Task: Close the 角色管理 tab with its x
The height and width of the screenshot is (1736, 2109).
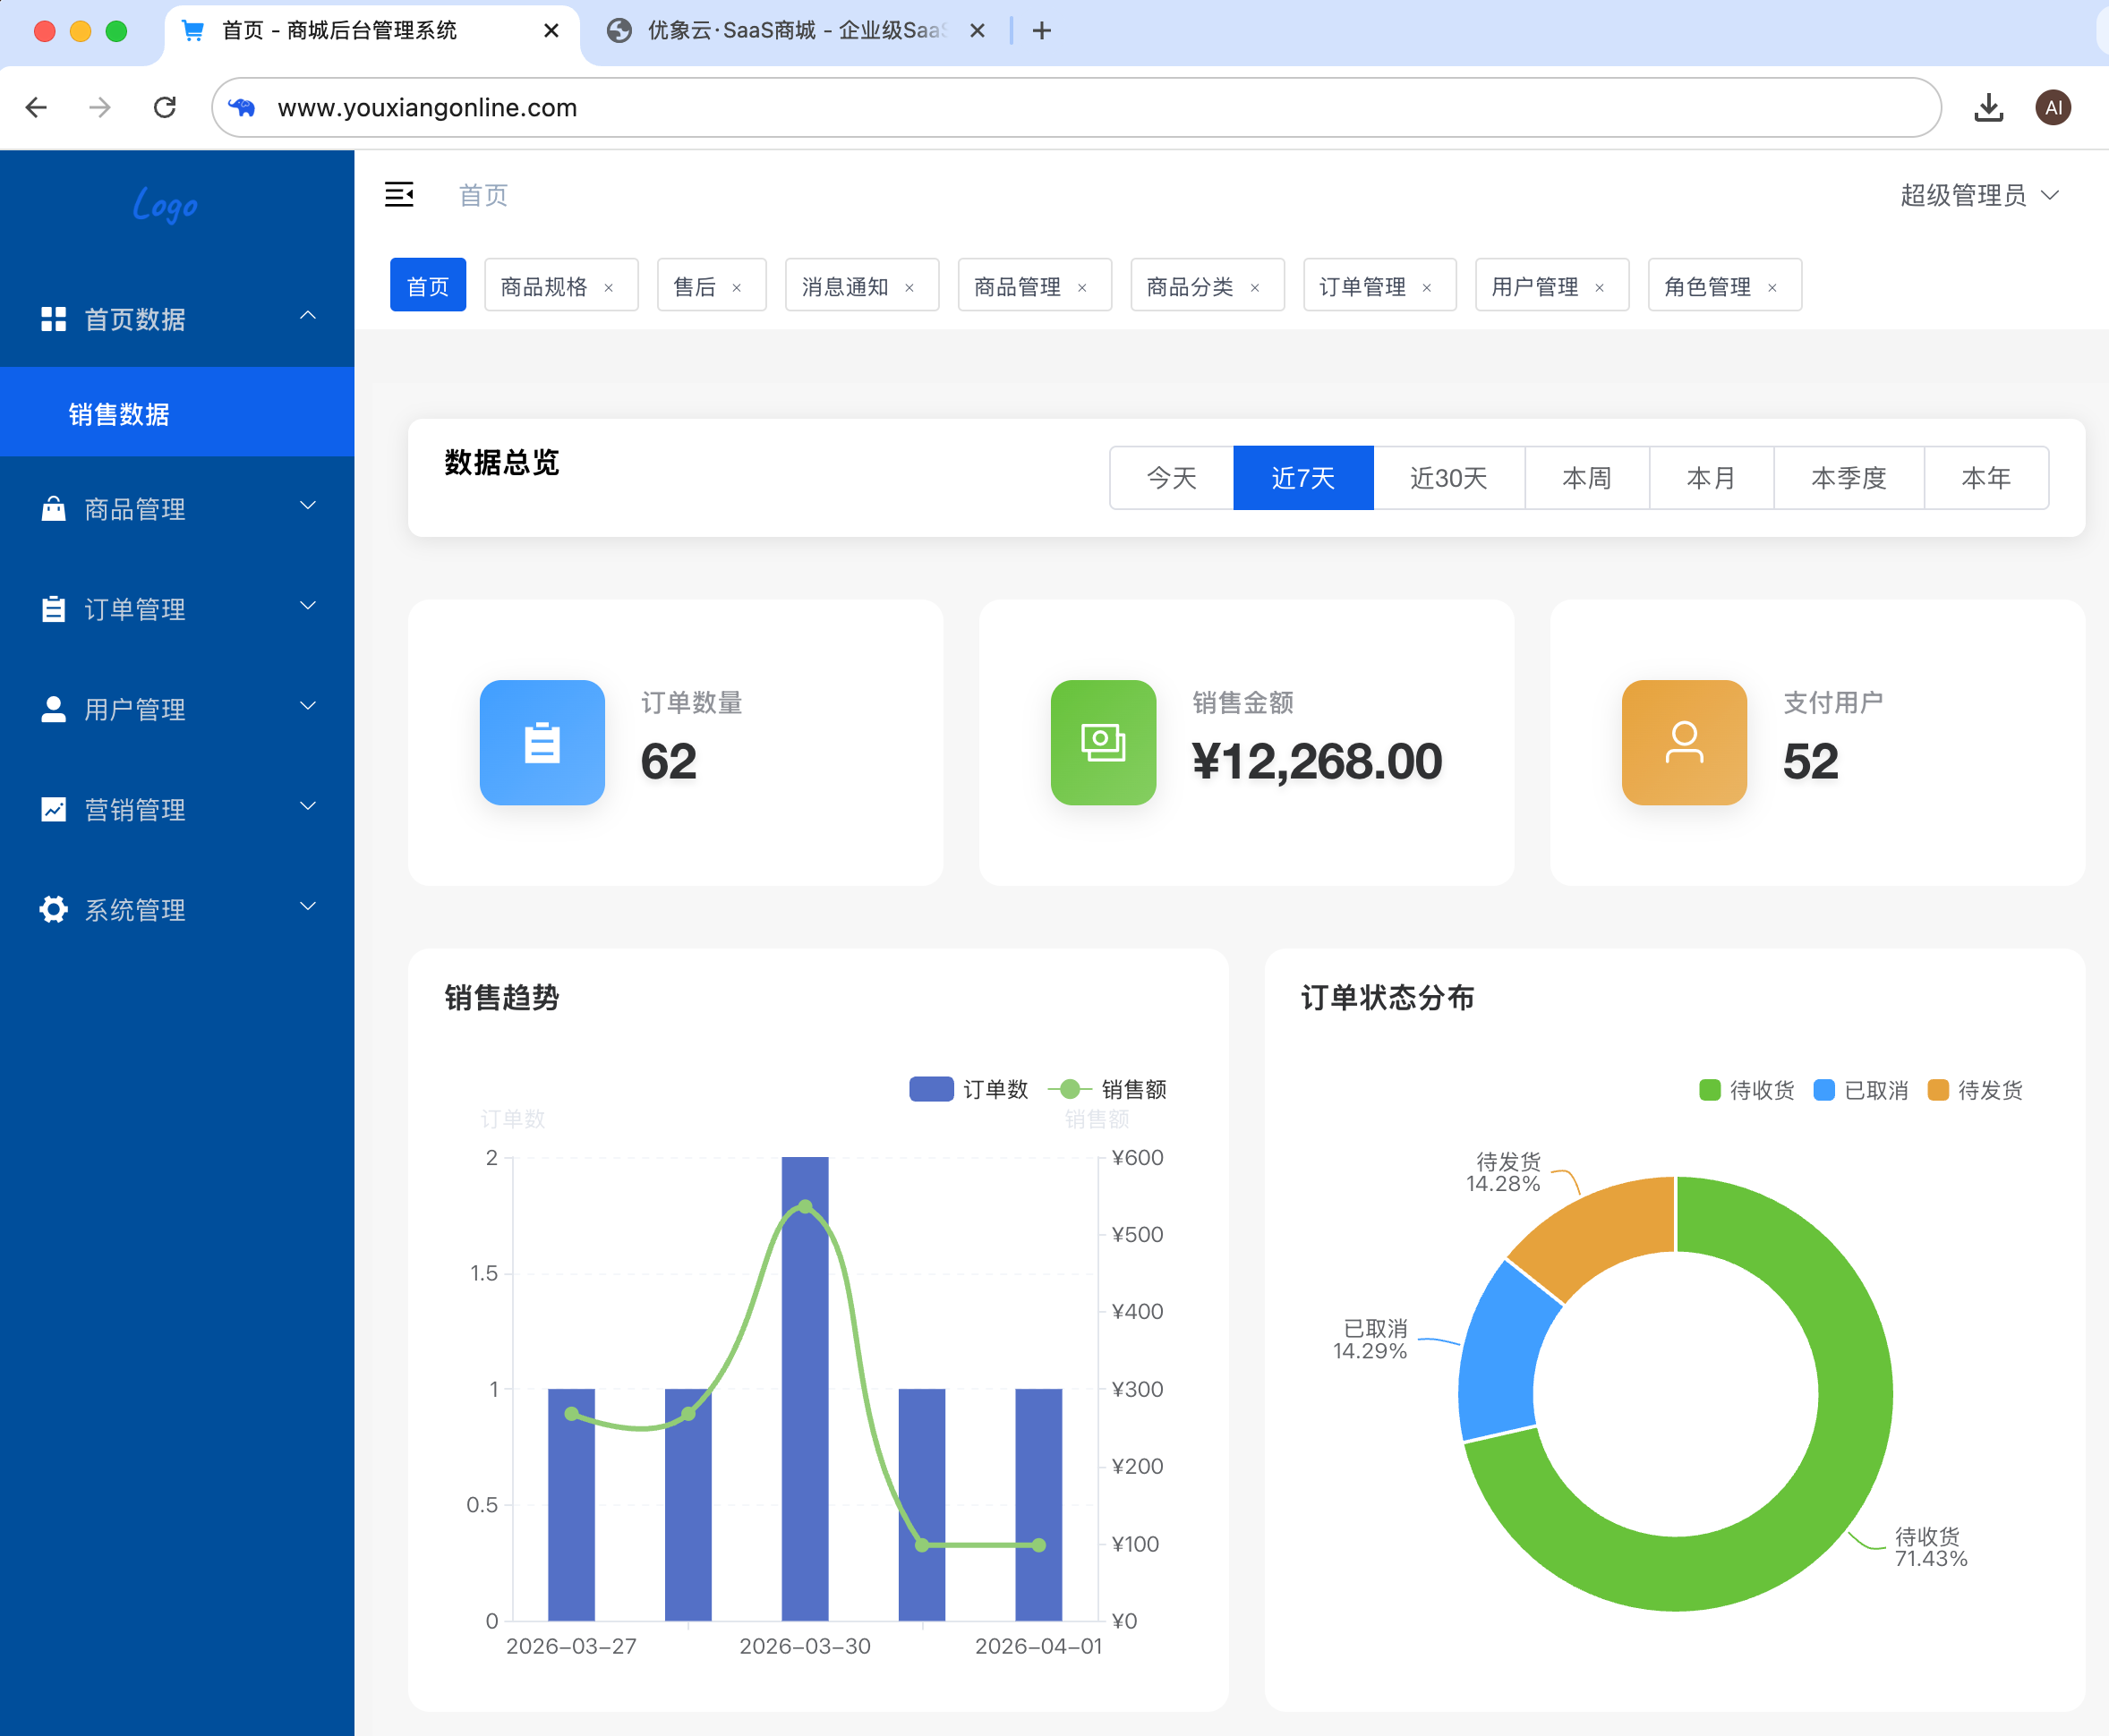Action: [x=1772, y=288]
